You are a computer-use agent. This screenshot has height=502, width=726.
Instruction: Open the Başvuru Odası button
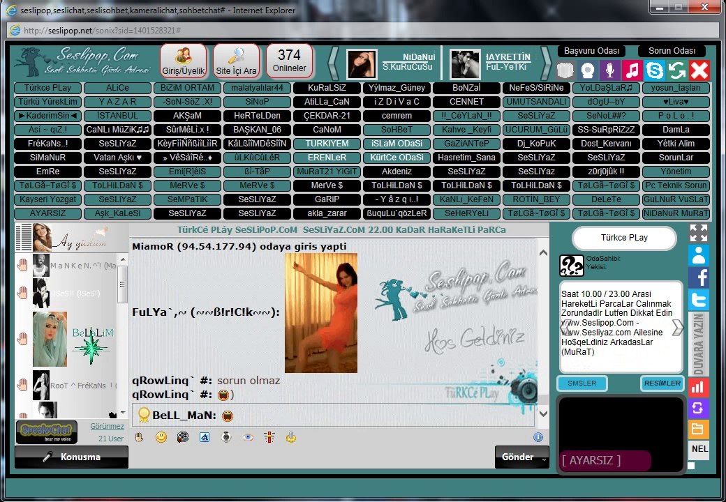pyautogui.click(x=591, y=51)
